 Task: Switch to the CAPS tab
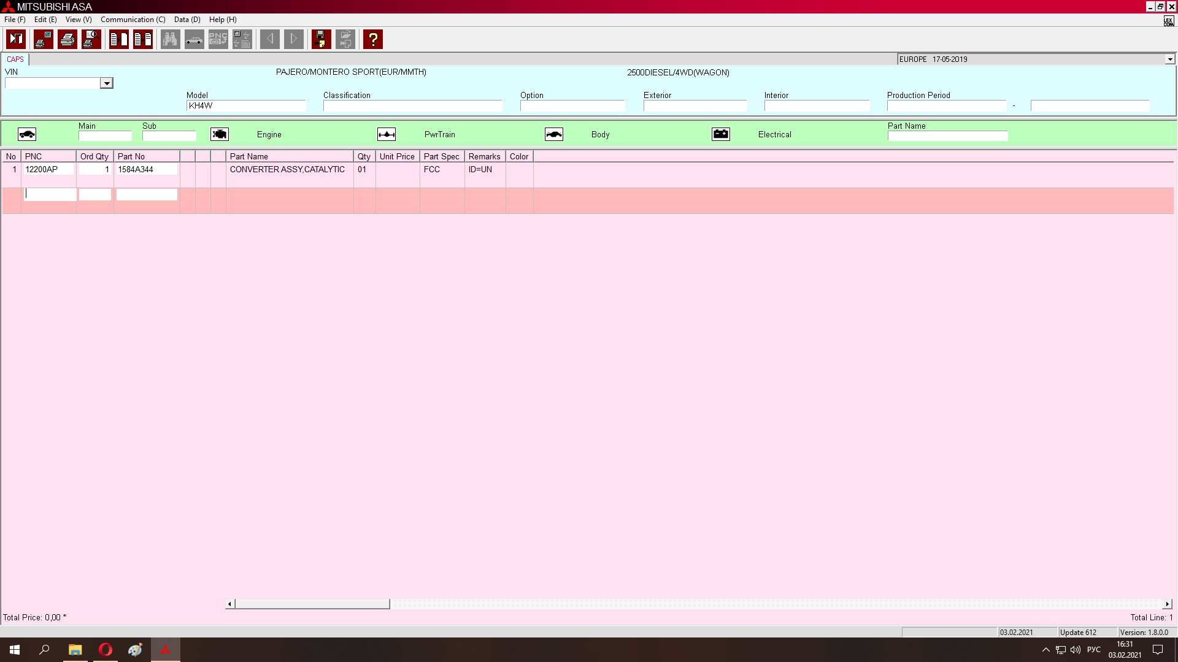point(15,59)
